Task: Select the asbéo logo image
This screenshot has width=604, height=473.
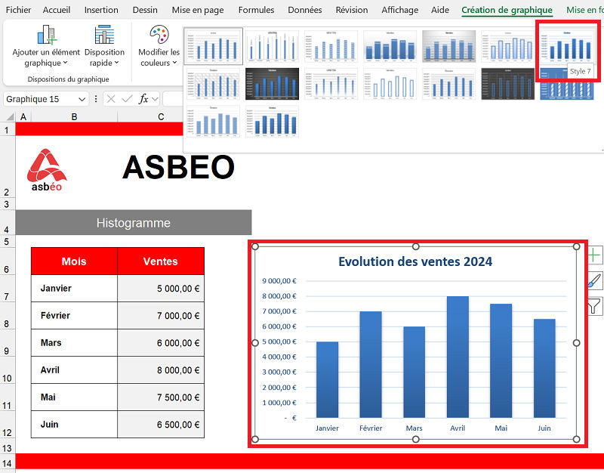Action: [x=47, y=170]
